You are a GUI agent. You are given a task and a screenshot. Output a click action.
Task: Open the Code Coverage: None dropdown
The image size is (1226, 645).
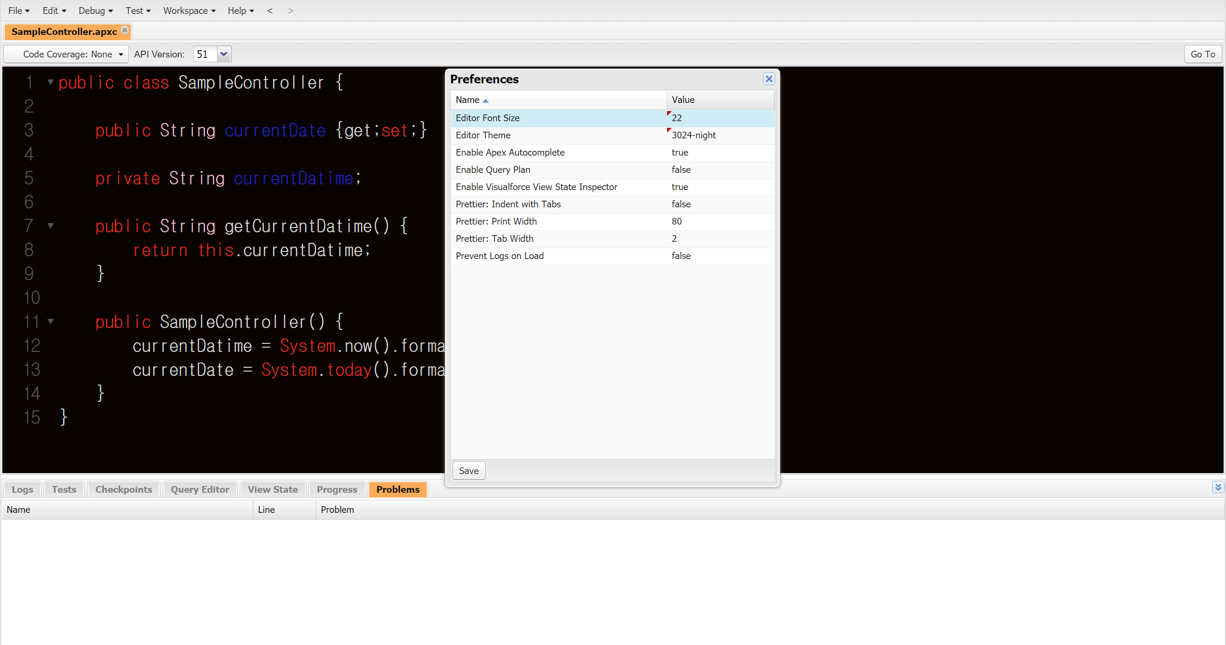67,54
